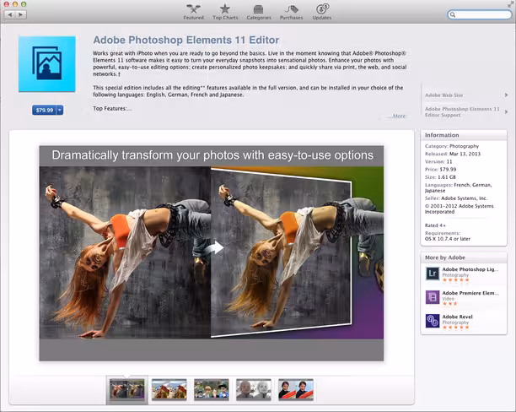Open Adobe Photoshop Elements 11 Editor Support link
This screenshot has width=516, height=412.
click(462, 111)
